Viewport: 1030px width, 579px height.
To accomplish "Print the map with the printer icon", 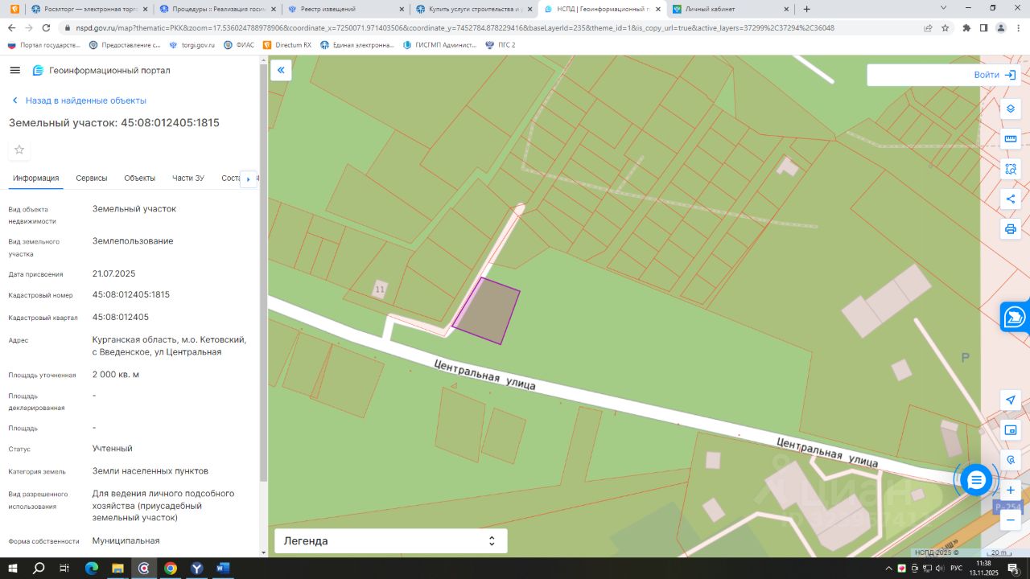I will (1011, 229).
